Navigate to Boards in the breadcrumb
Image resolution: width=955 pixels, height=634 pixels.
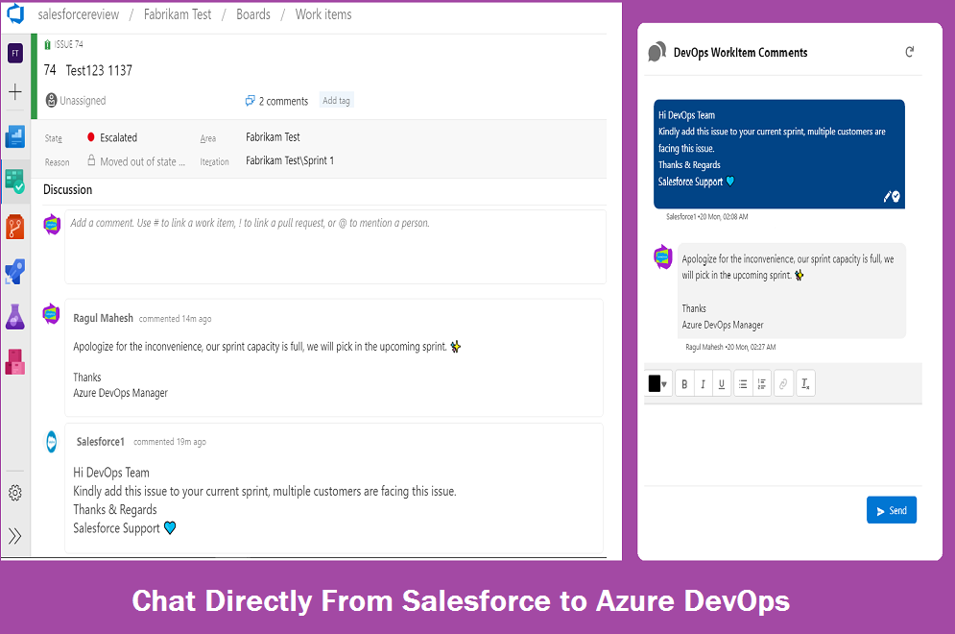coord(252,14)
